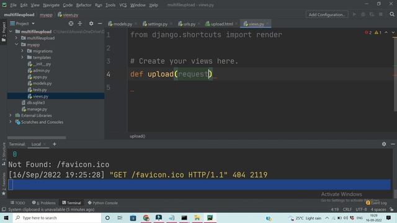
Task: Expand the migrations folder
Action: click(x=22, y=51)
